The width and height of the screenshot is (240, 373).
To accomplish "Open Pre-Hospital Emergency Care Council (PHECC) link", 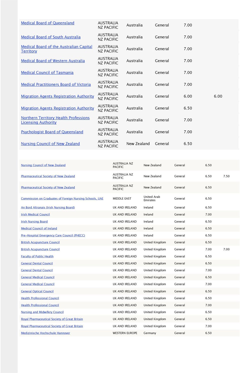I will point(53,235).
